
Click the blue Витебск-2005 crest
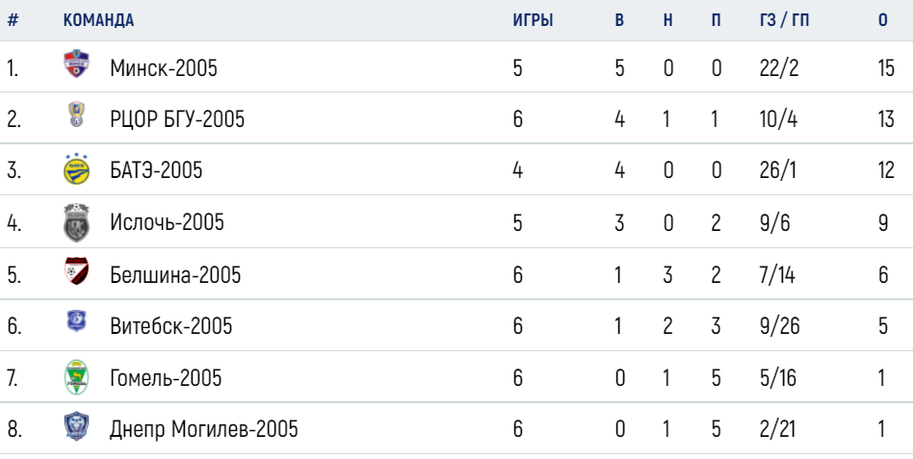coord(76,321)
